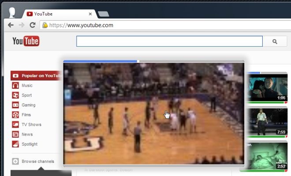Open a new tab with the blank tab button
Viewport: 291px width, 176px height.
[x=104, y=14]
